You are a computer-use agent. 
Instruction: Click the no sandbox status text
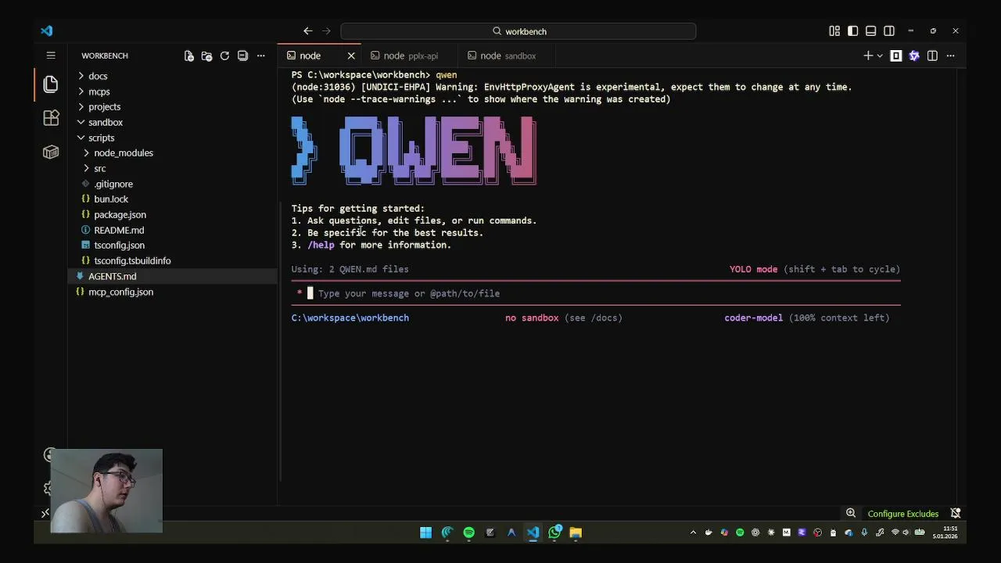coord(532,317)
